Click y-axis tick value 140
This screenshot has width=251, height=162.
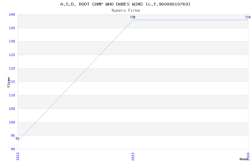(12, 14)
